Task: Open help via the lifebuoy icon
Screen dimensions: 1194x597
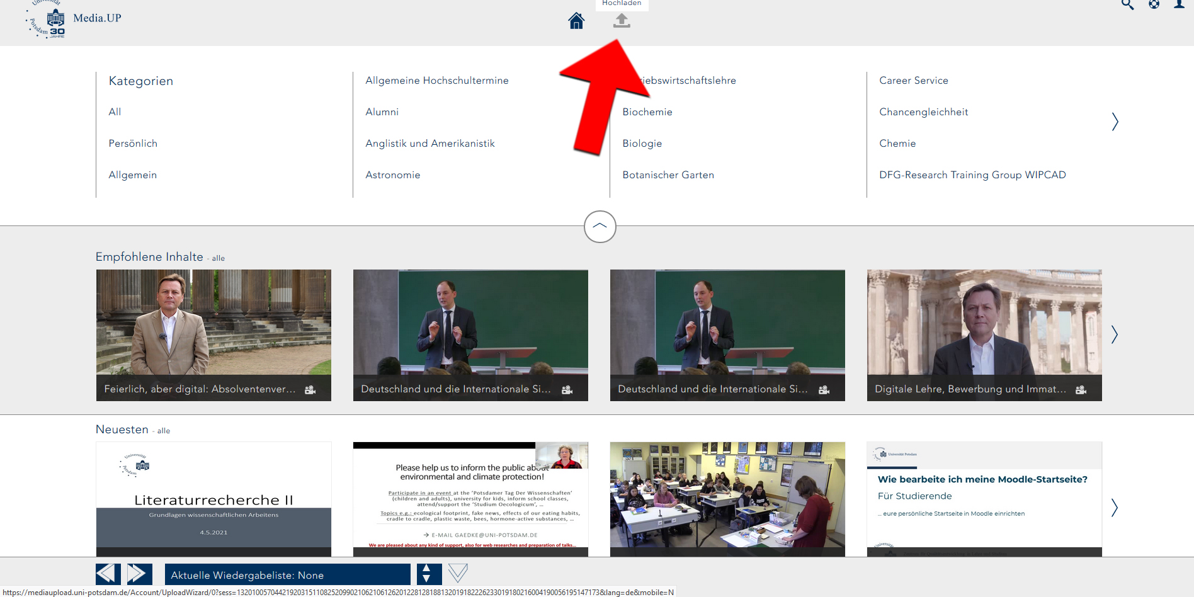Action: pyautogui.click(x=1154, y=5)
